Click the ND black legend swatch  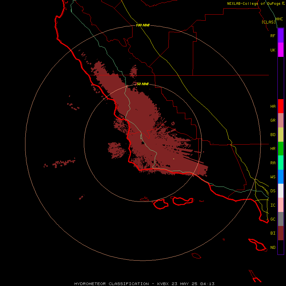(281, 247)
